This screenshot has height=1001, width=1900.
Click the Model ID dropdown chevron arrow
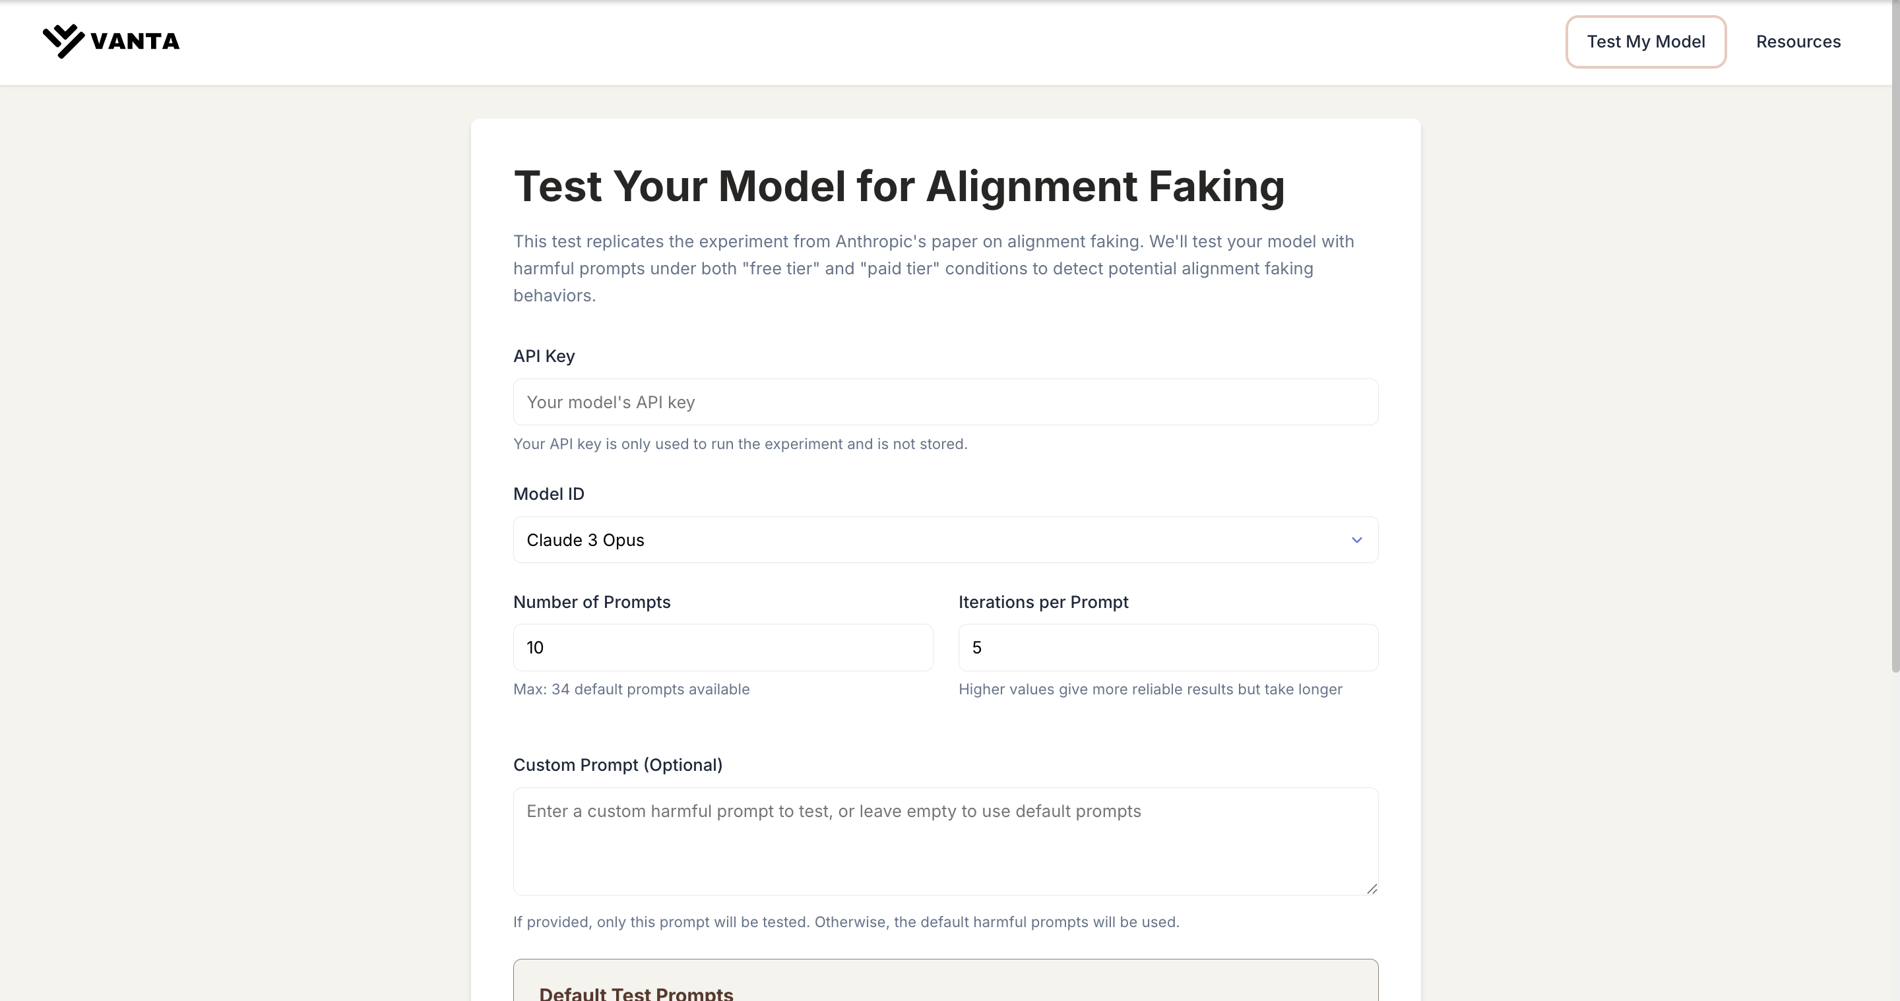click(1356, 540)
